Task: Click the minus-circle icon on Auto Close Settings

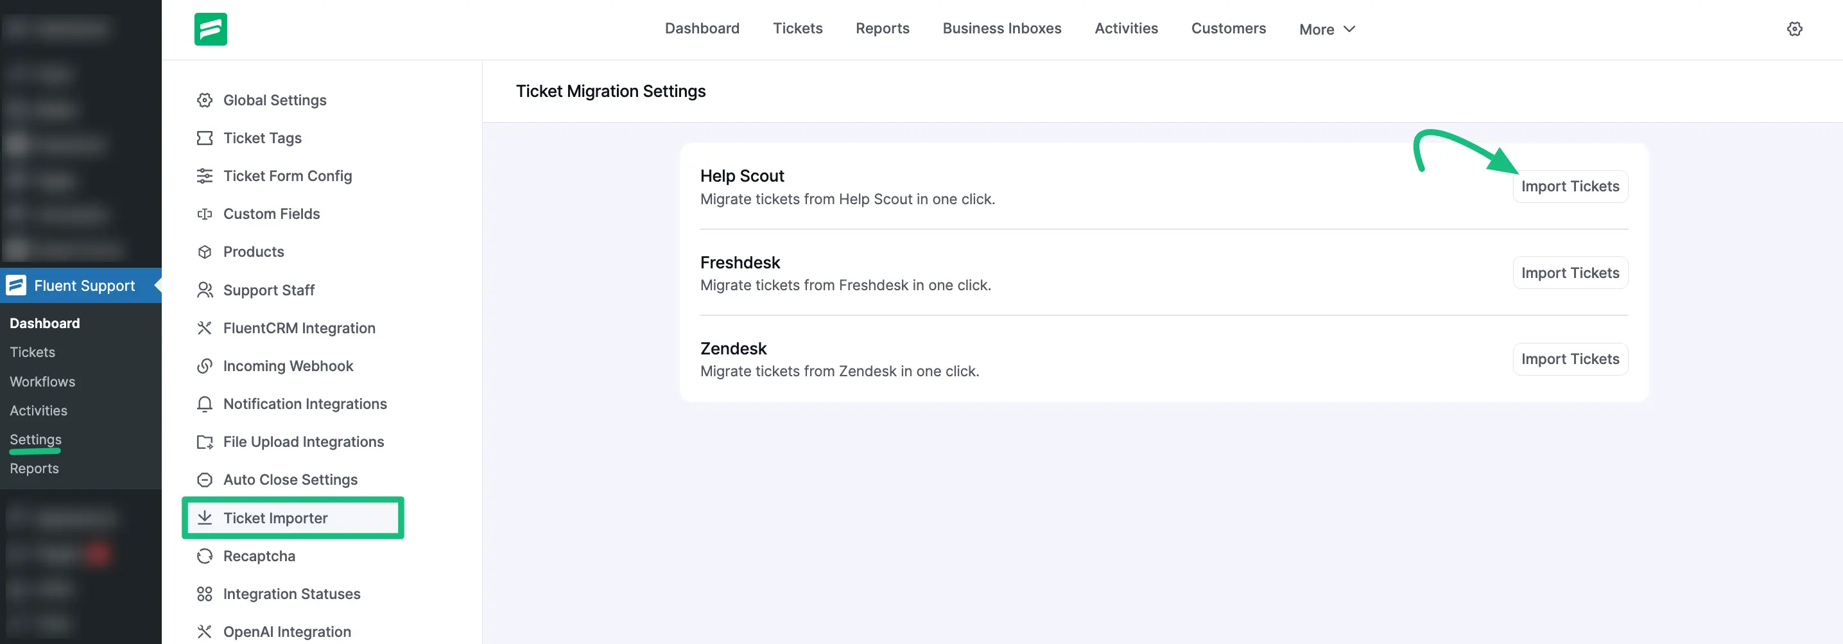Action: click(205, 480)
